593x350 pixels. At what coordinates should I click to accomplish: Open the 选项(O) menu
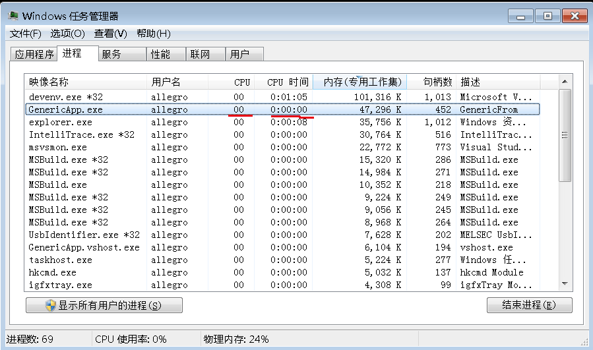point(68,34)
